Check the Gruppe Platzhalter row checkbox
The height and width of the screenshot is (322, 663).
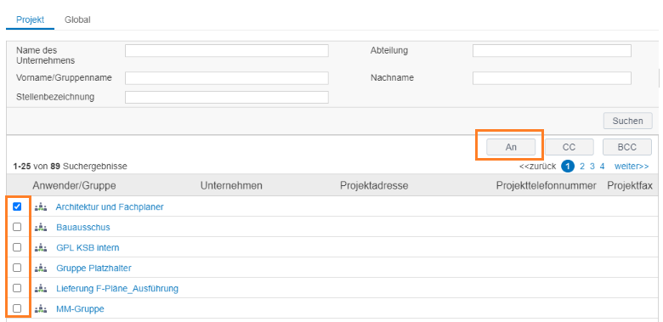coord(17,268)
